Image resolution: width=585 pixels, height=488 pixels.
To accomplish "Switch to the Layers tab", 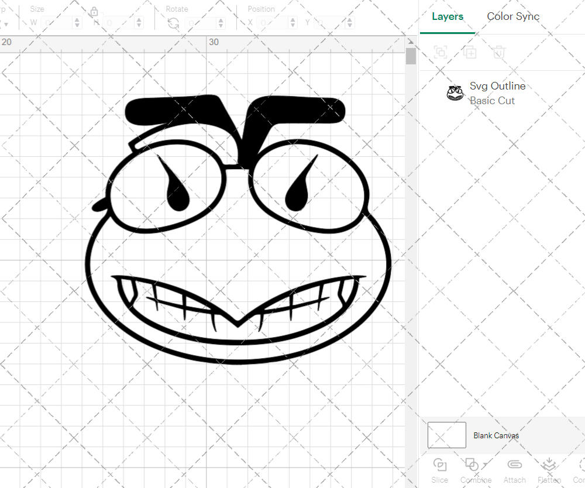I will pos(448,16).
